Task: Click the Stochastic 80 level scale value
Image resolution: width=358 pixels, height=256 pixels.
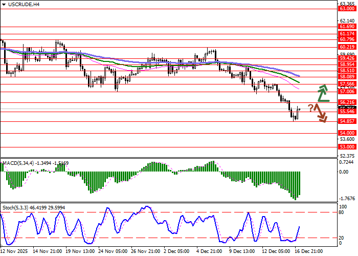Action: coord(343,198)
